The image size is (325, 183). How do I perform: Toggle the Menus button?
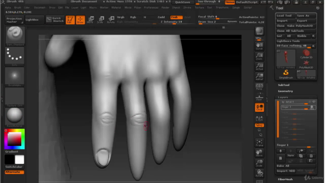click(x=230, y=2)
